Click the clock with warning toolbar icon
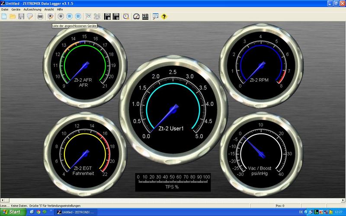Viewport: 346px width, 216px height. click(x=126, y=16)
